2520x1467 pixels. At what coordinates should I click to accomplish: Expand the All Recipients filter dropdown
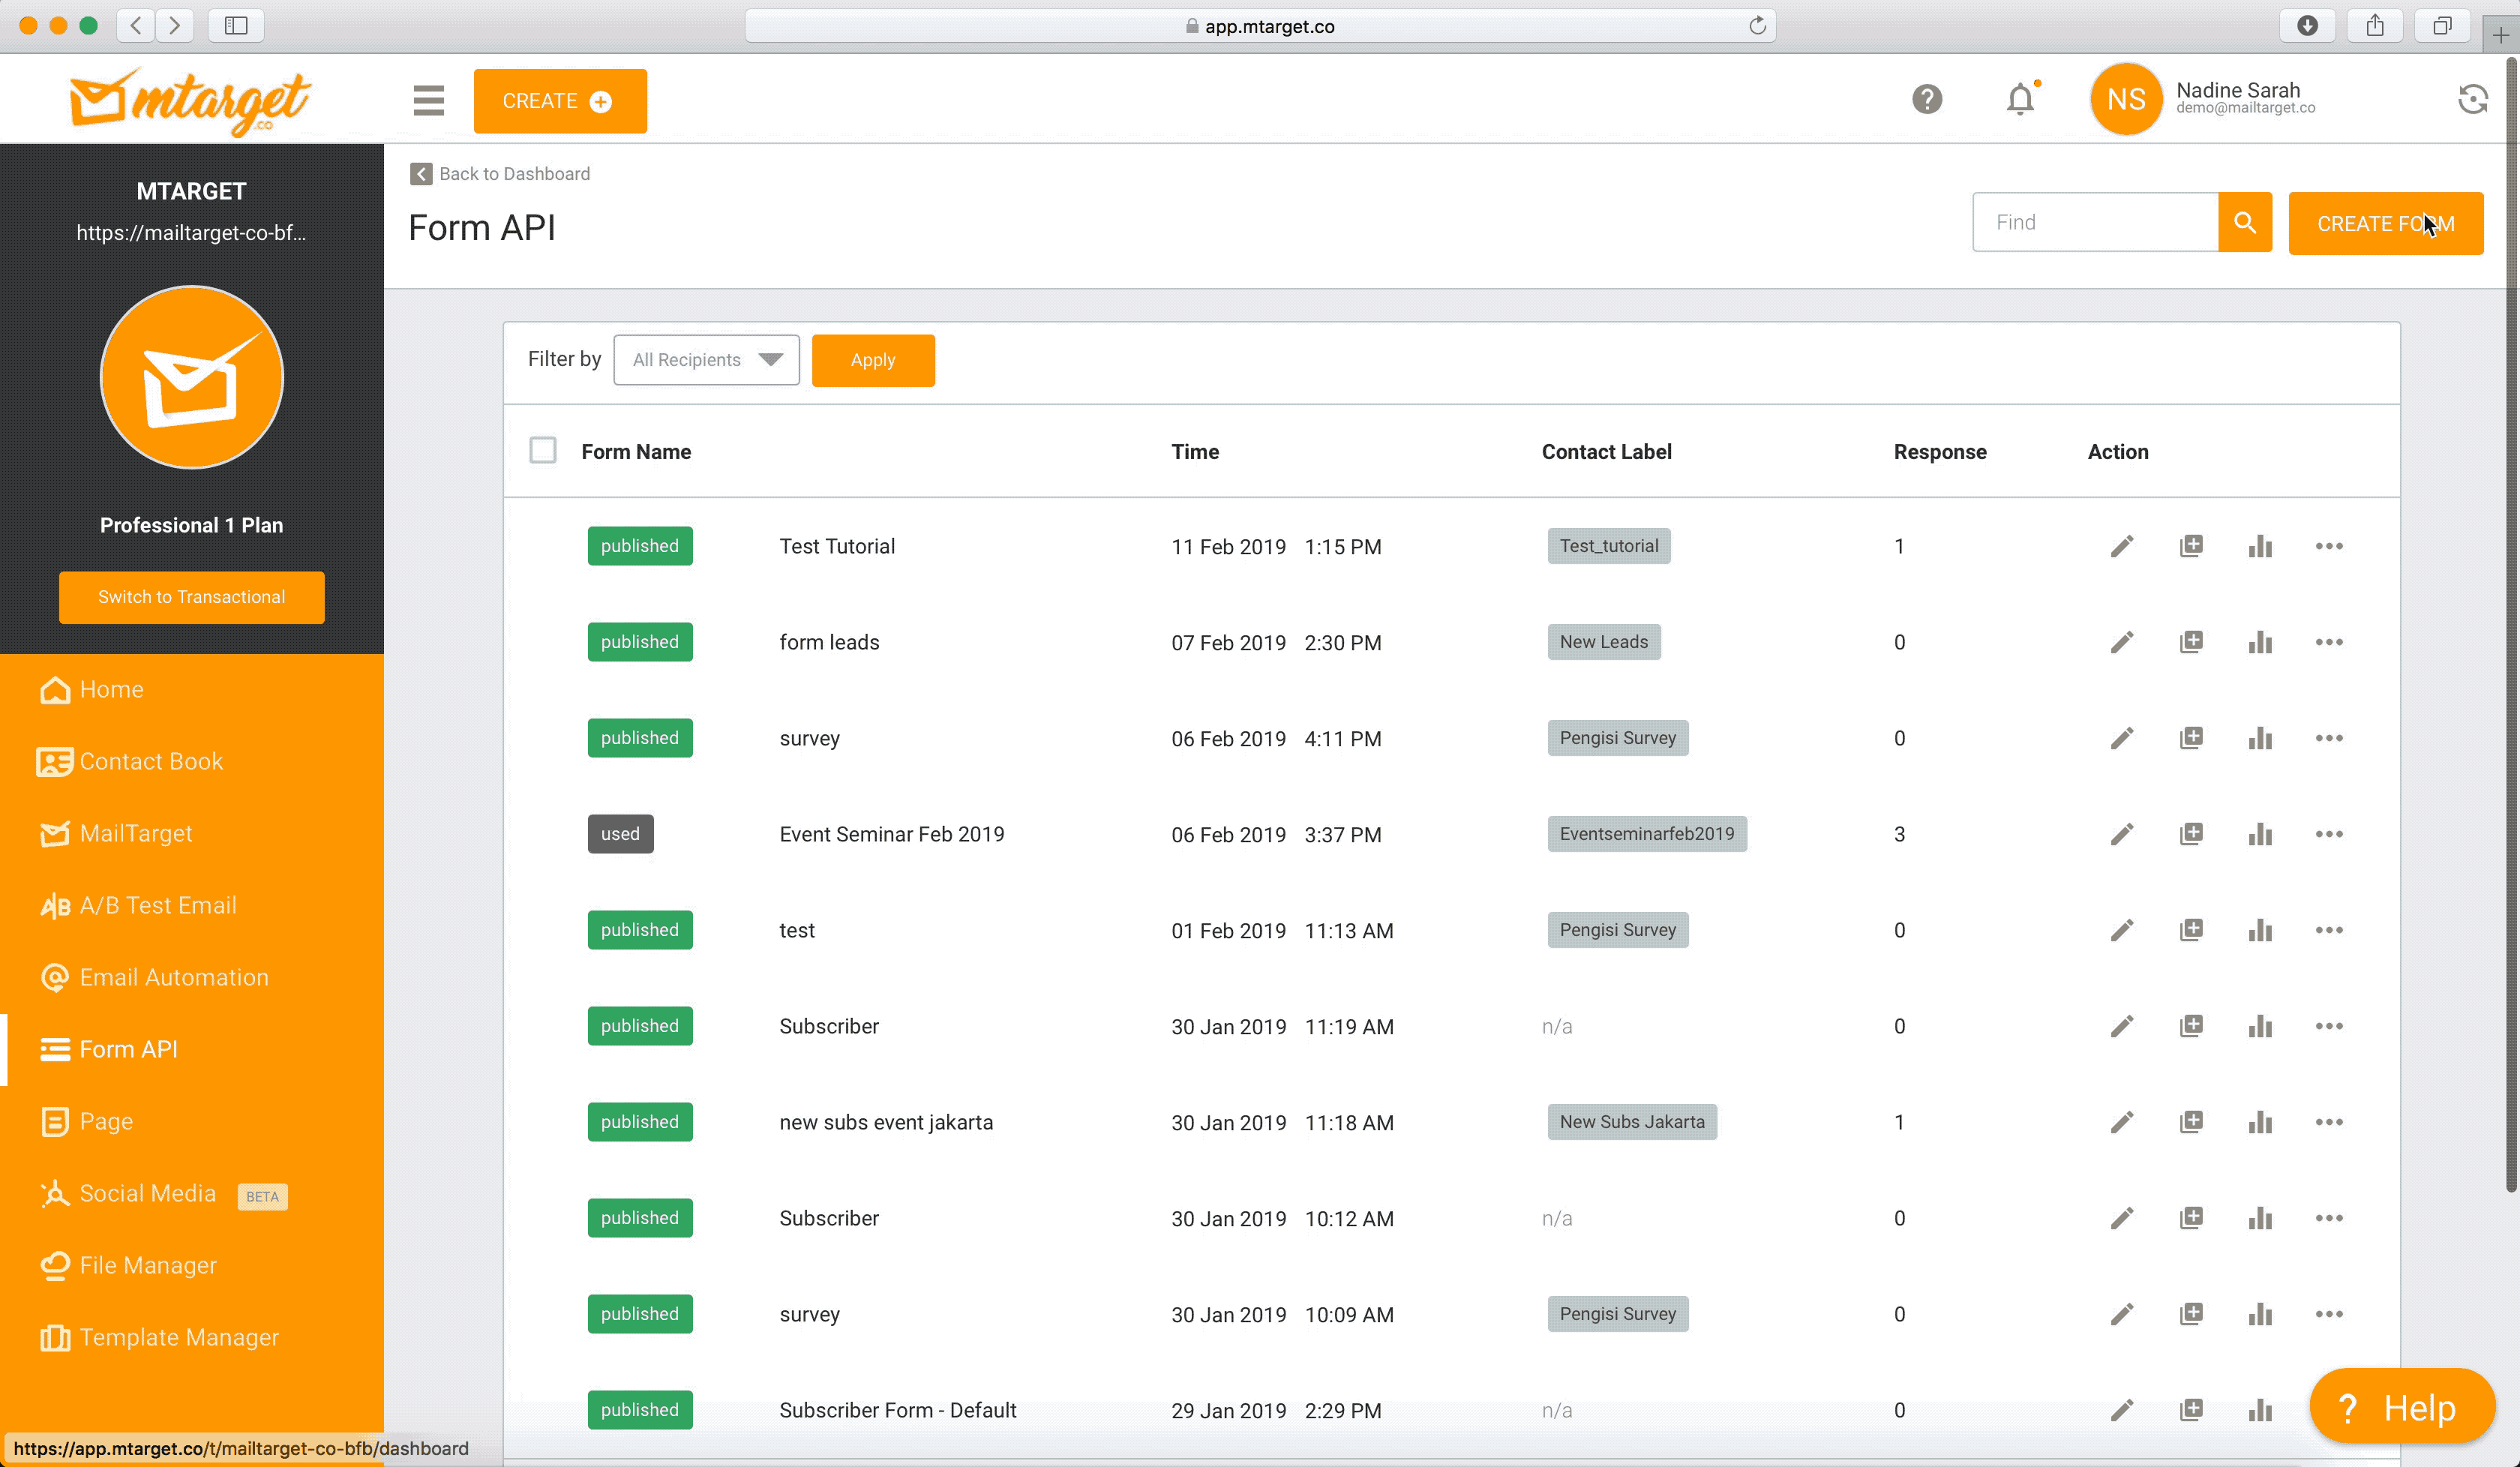[706, 360]
